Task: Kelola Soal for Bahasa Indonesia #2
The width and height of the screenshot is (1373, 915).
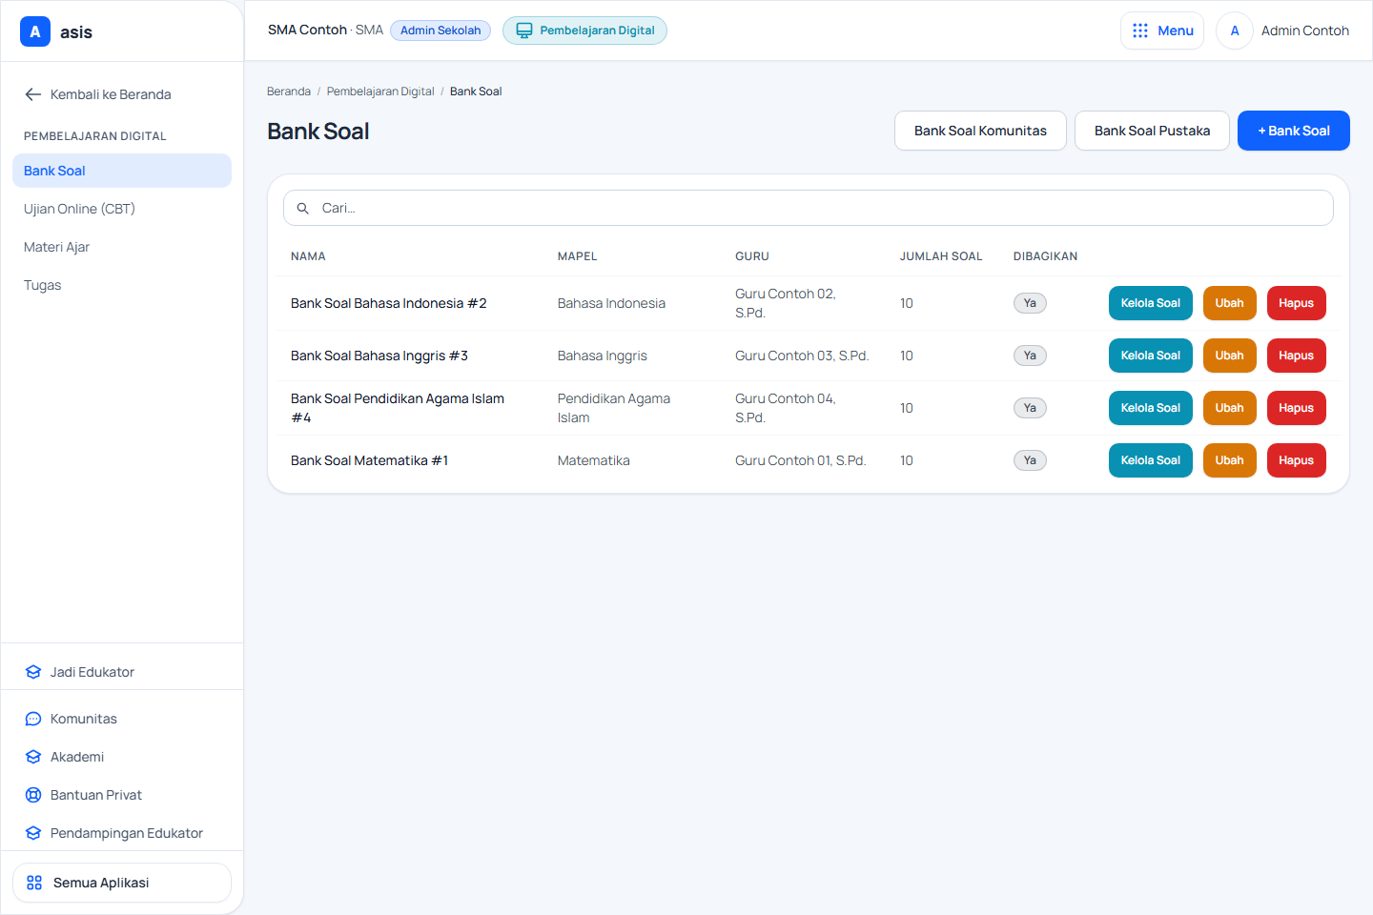Action: click(x=1151, y=303)
